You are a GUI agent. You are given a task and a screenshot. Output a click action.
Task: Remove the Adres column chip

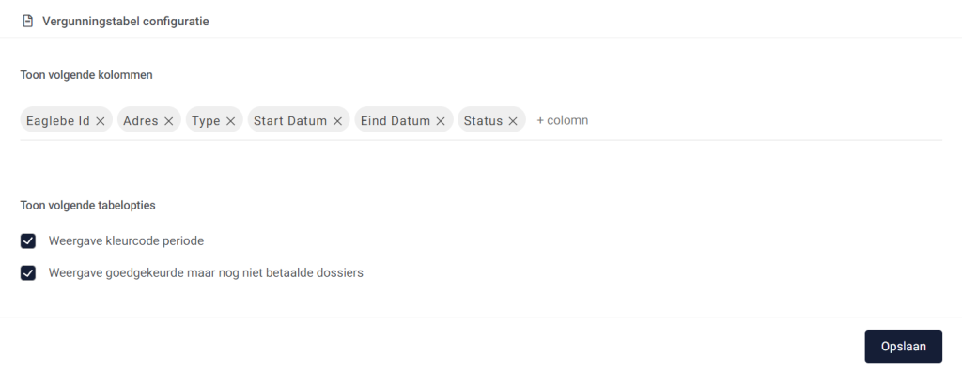(x=169, y=121)
